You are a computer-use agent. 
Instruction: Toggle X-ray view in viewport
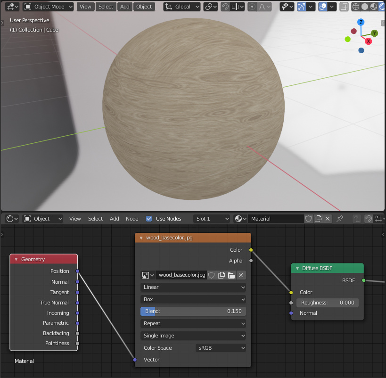344,7
